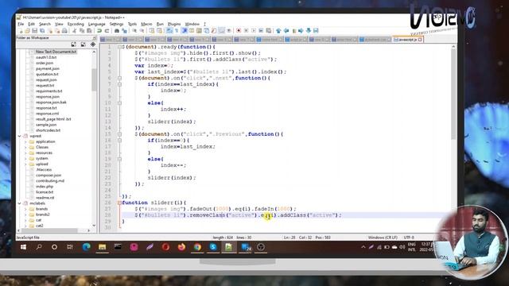Click the Print toolbar icon
This screenshot has height=286, width=509.
pos(64,31)
